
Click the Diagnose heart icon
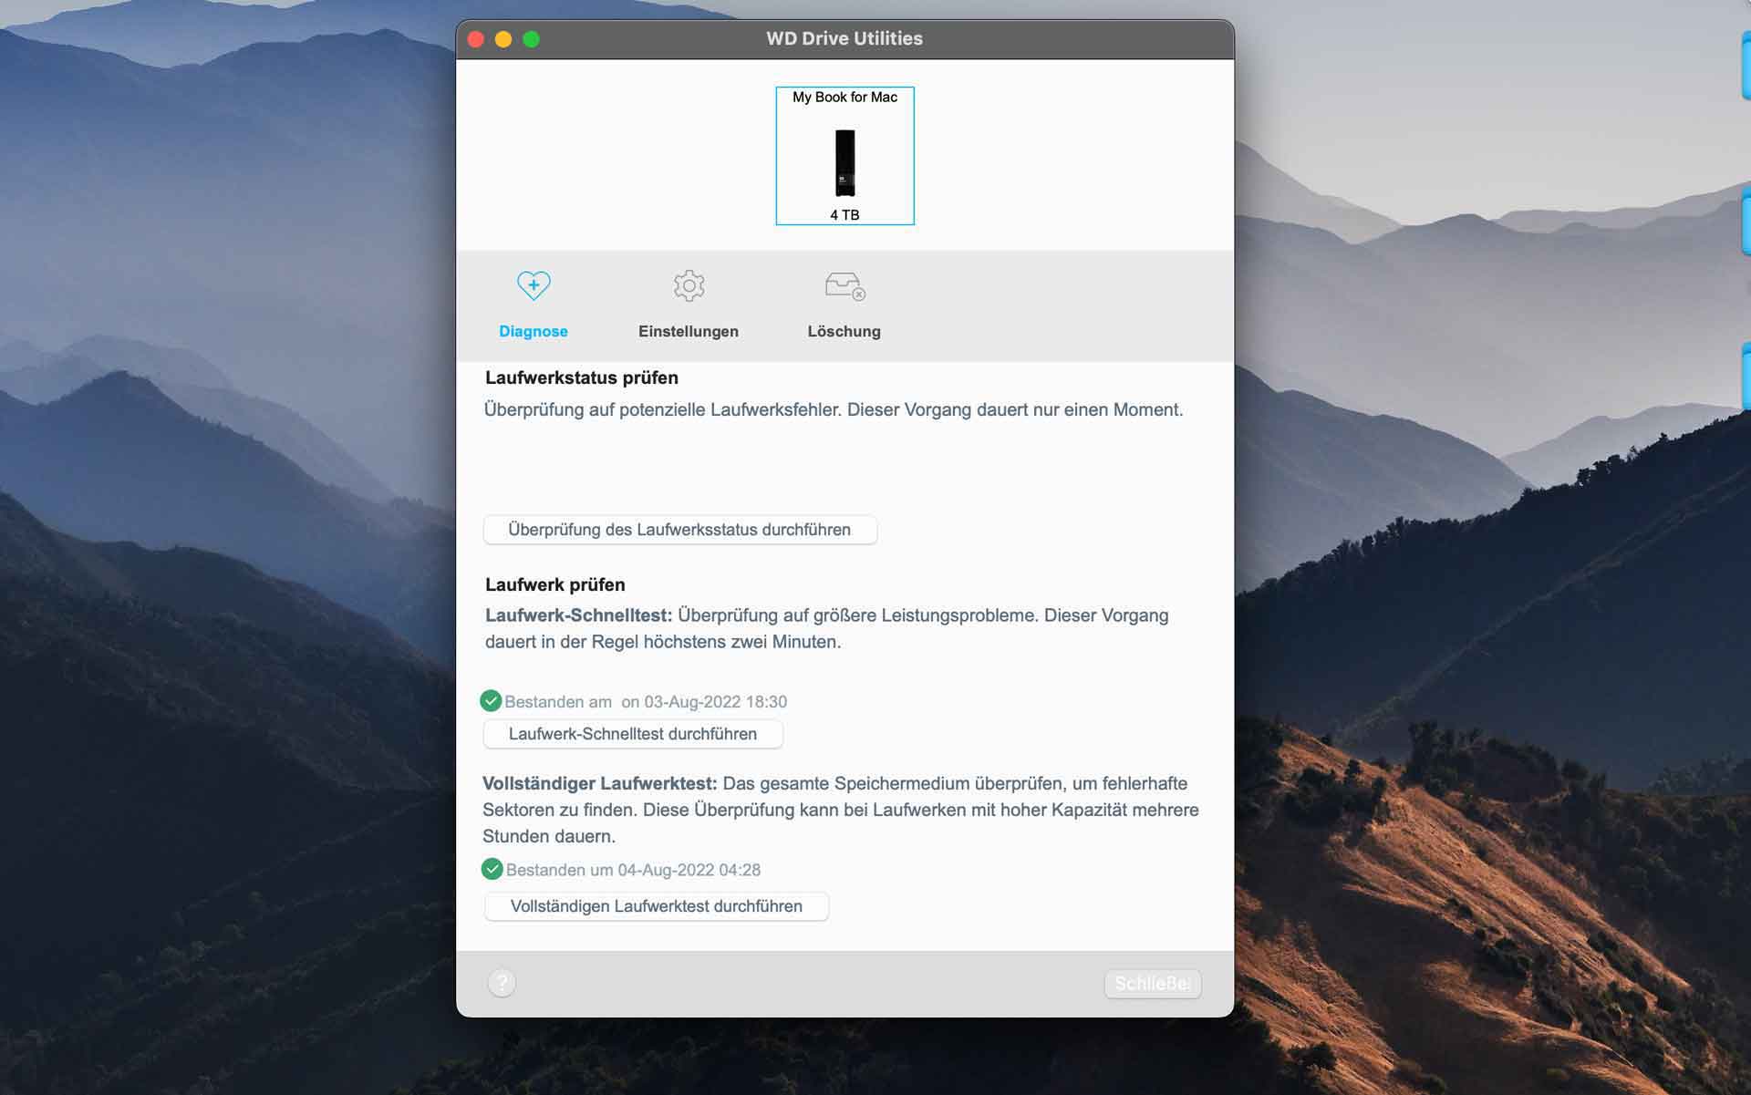[534, 285]
